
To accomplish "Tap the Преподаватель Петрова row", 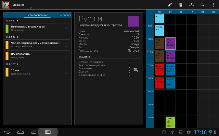I will 108,51.
